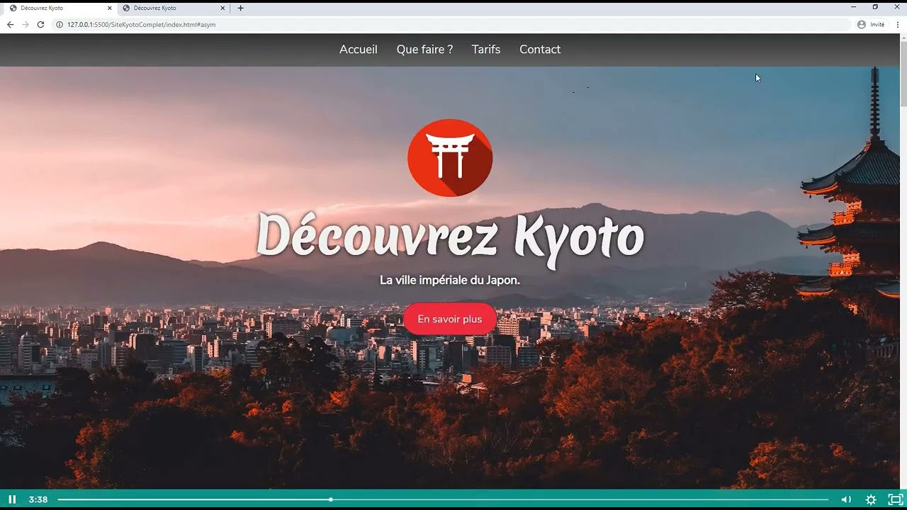Reload the page with refresh icon
Screen dimensions: 907x510
pos(40,24)
